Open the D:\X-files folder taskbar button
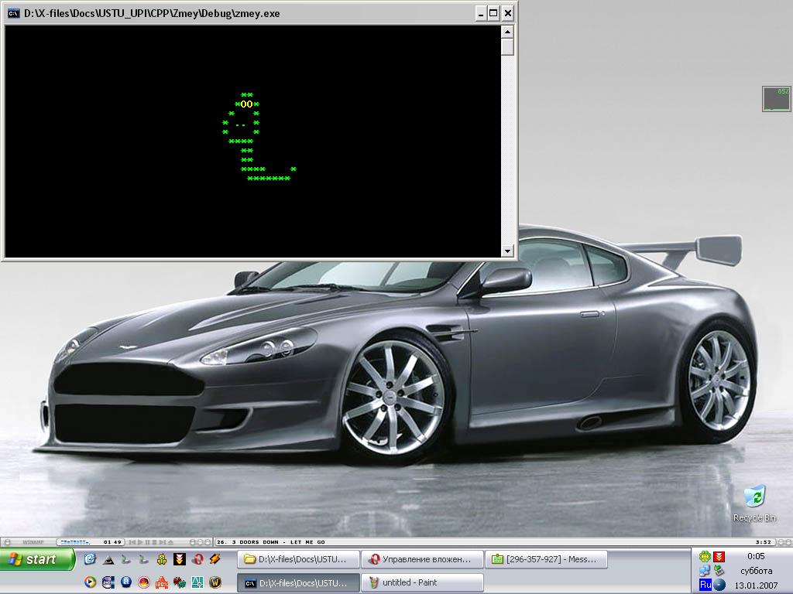This screenshot has width=793, height=594. tap(298, 559)
